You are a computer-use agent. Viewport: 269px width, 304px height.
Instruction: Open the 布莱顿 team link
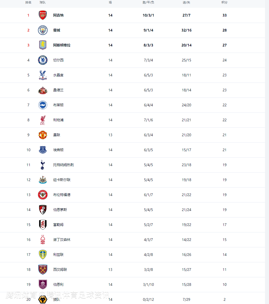(58, 105)
